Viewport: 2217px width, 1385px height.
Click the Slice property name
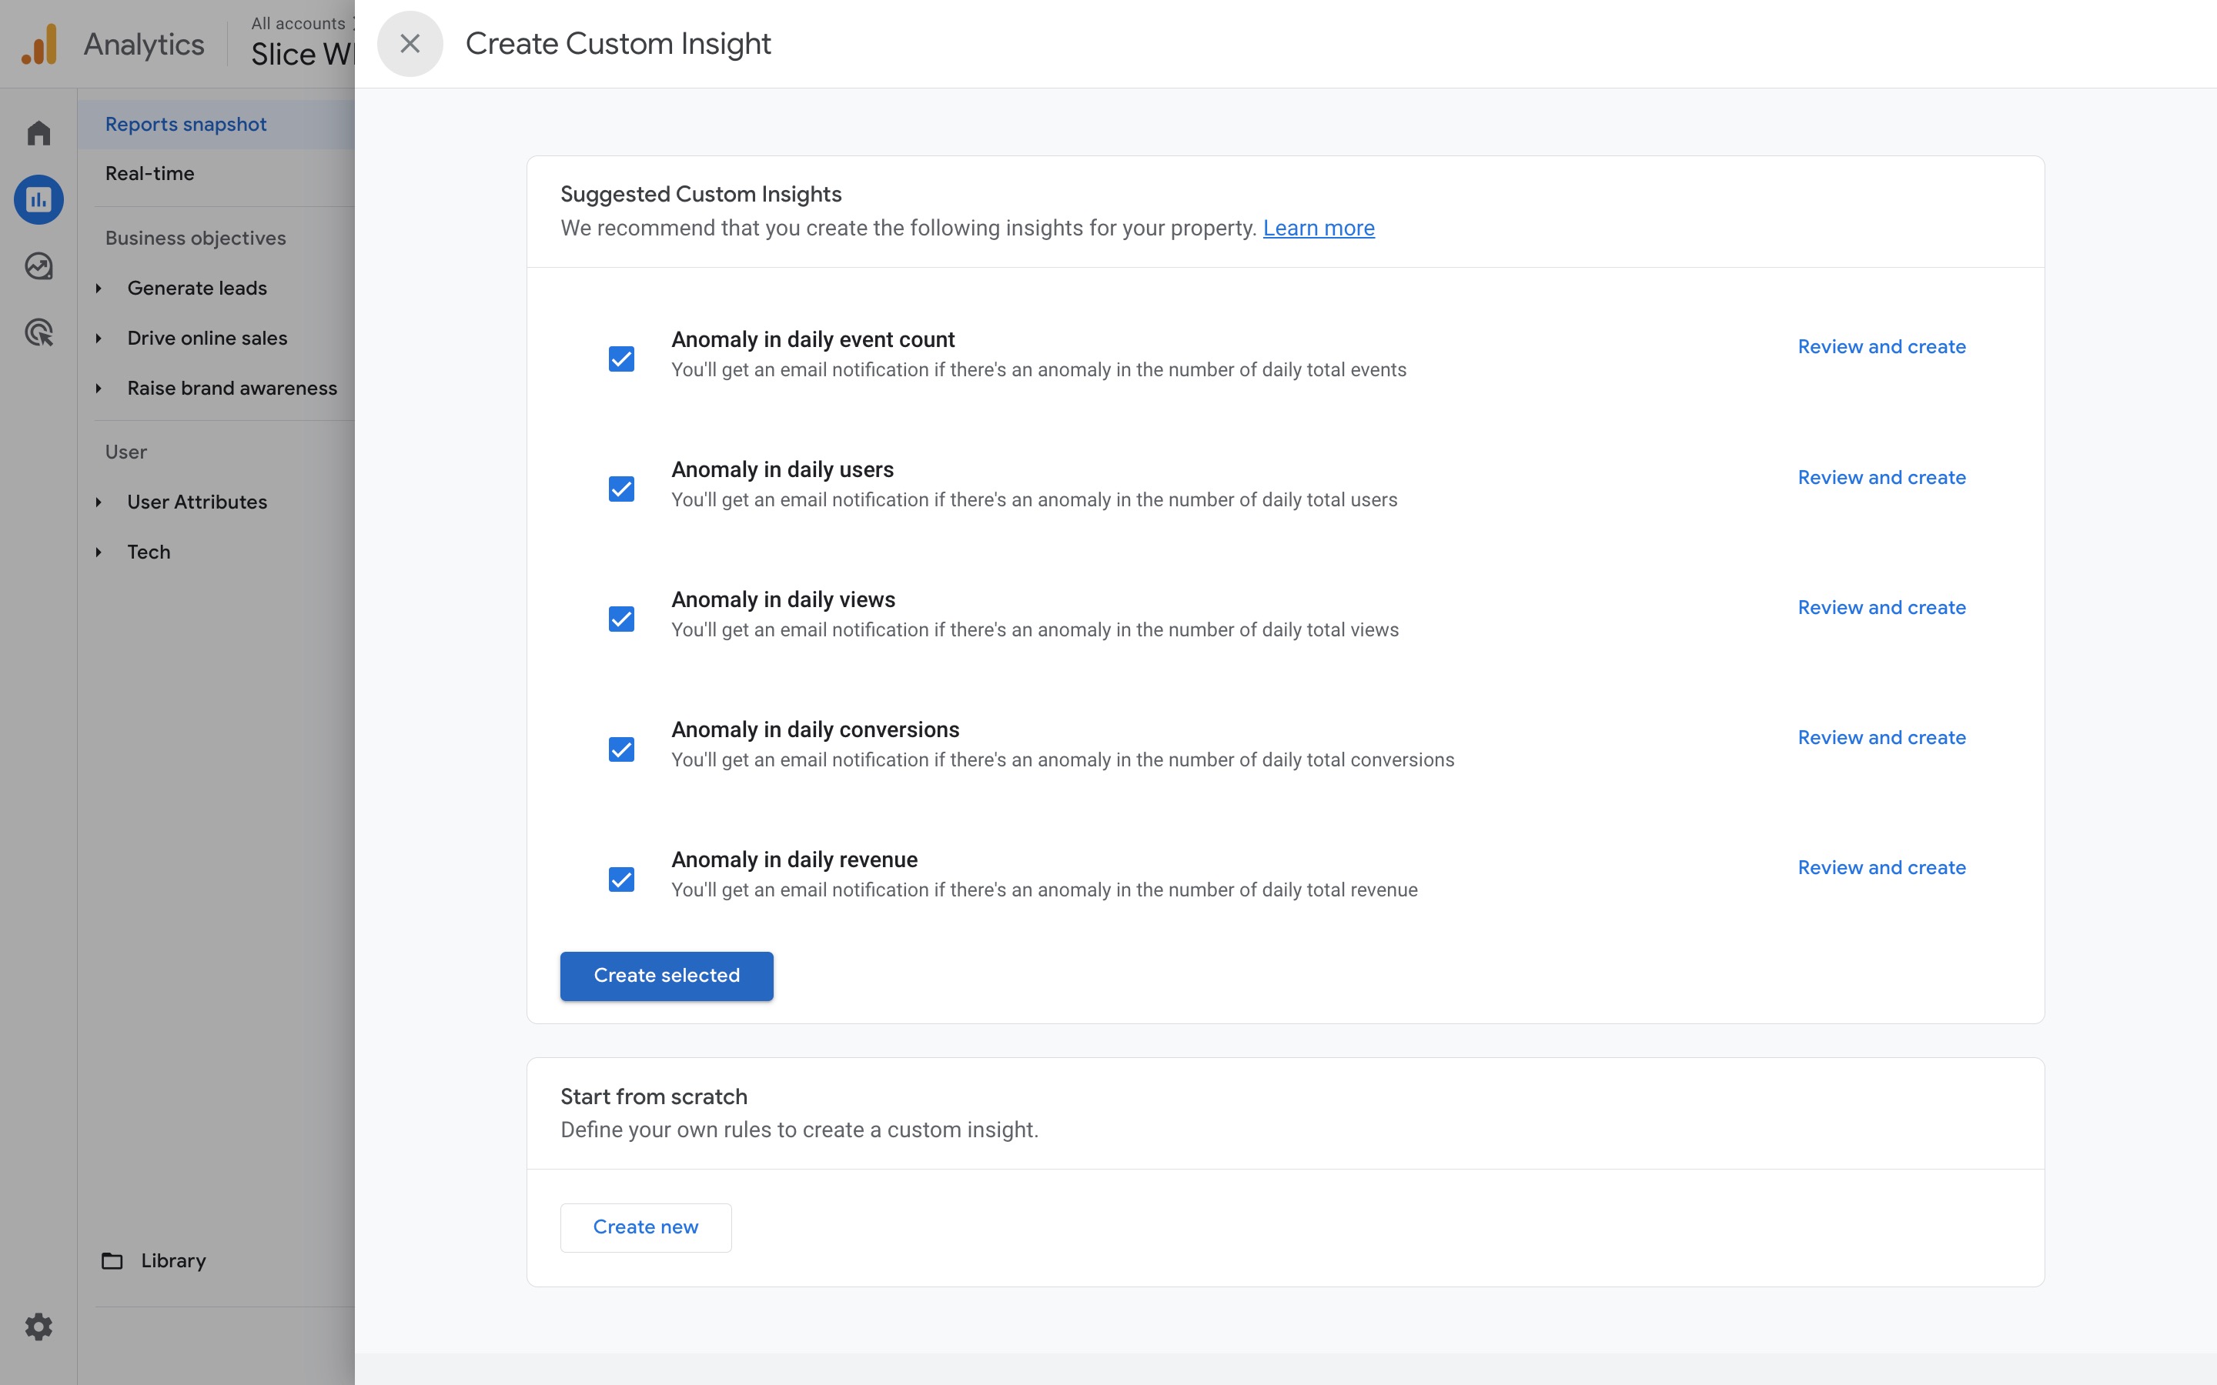pos(303,54)
